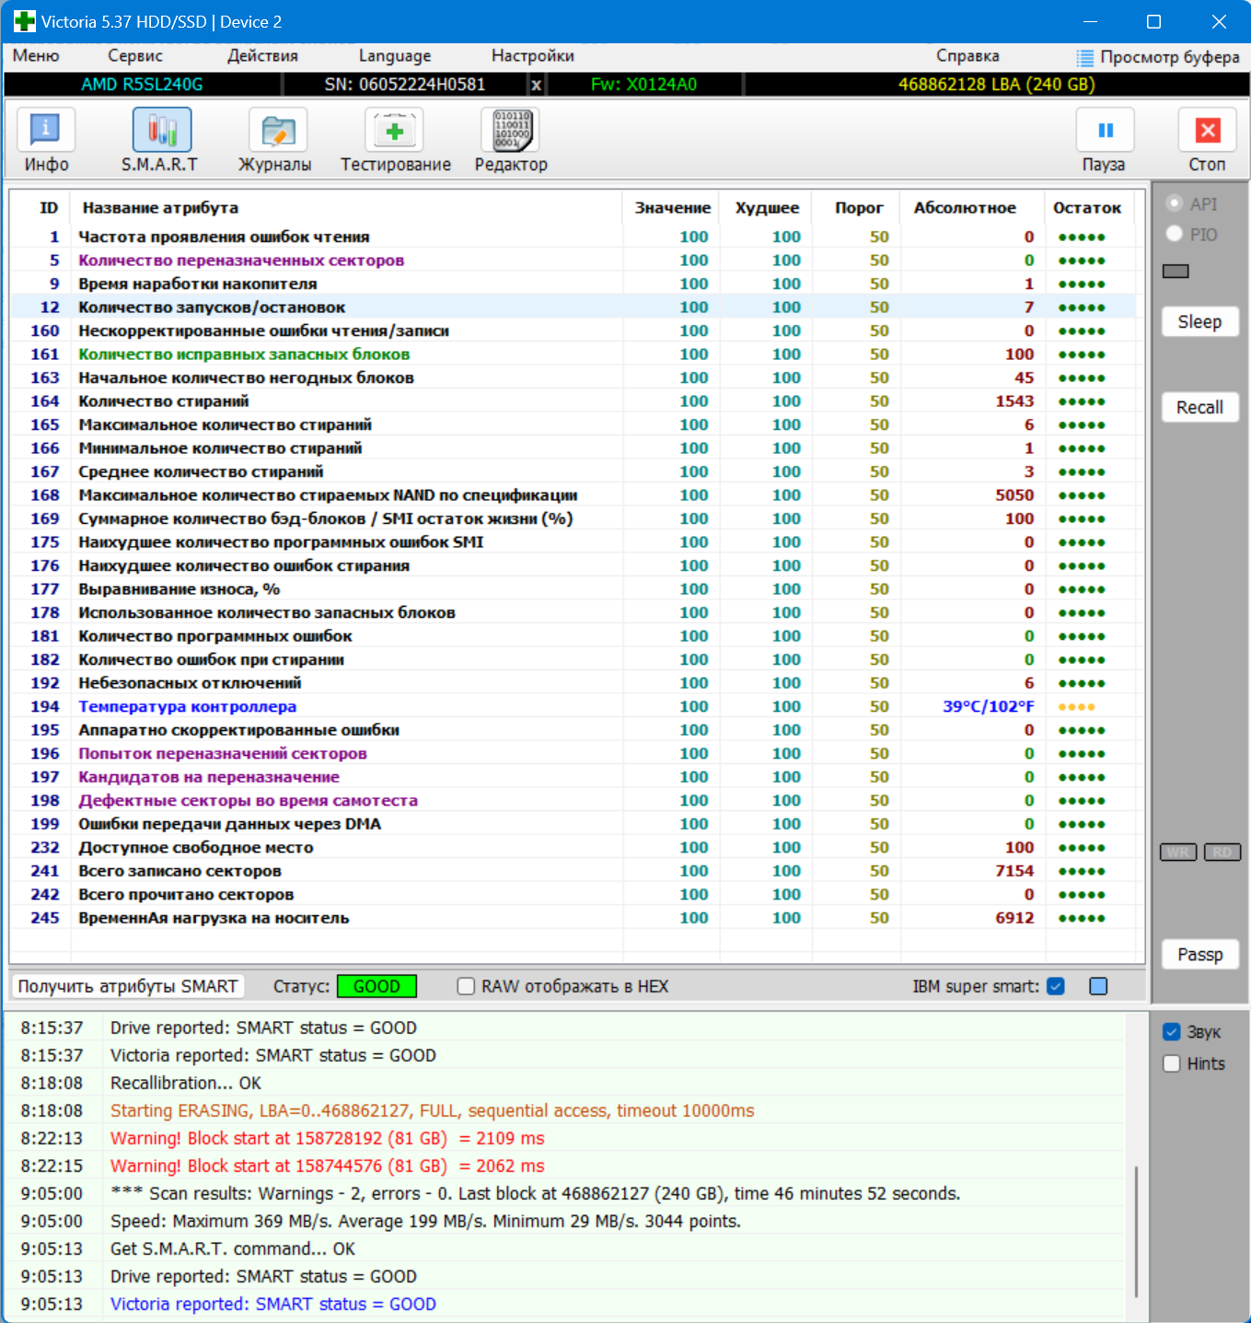Select the S.M.A.R.T toolbar icon
This screenshot has width=1251, height=1323.
(162, 130)
